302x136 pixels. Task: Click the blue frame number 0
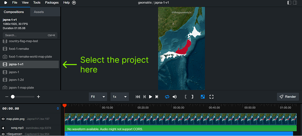click(58, 108)
